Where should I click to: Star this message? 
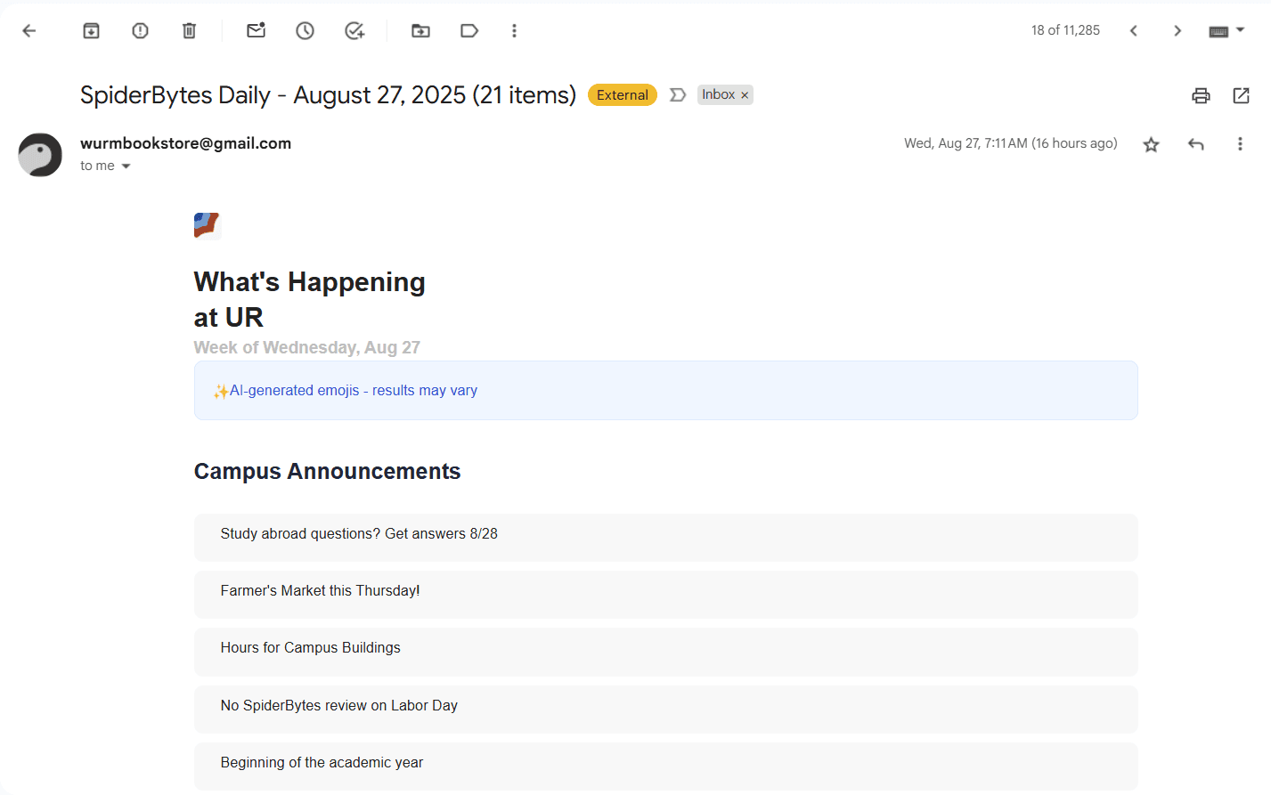coord(1151,144)
